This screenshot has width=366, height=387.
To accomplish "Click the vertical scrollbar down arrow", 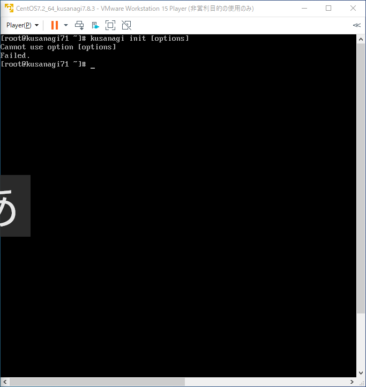I will [361, 373].
